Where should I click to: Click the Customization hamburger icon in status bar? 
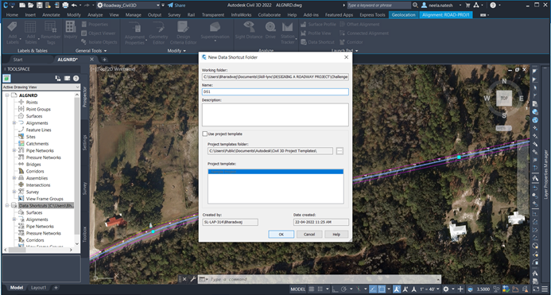point(545,289)
